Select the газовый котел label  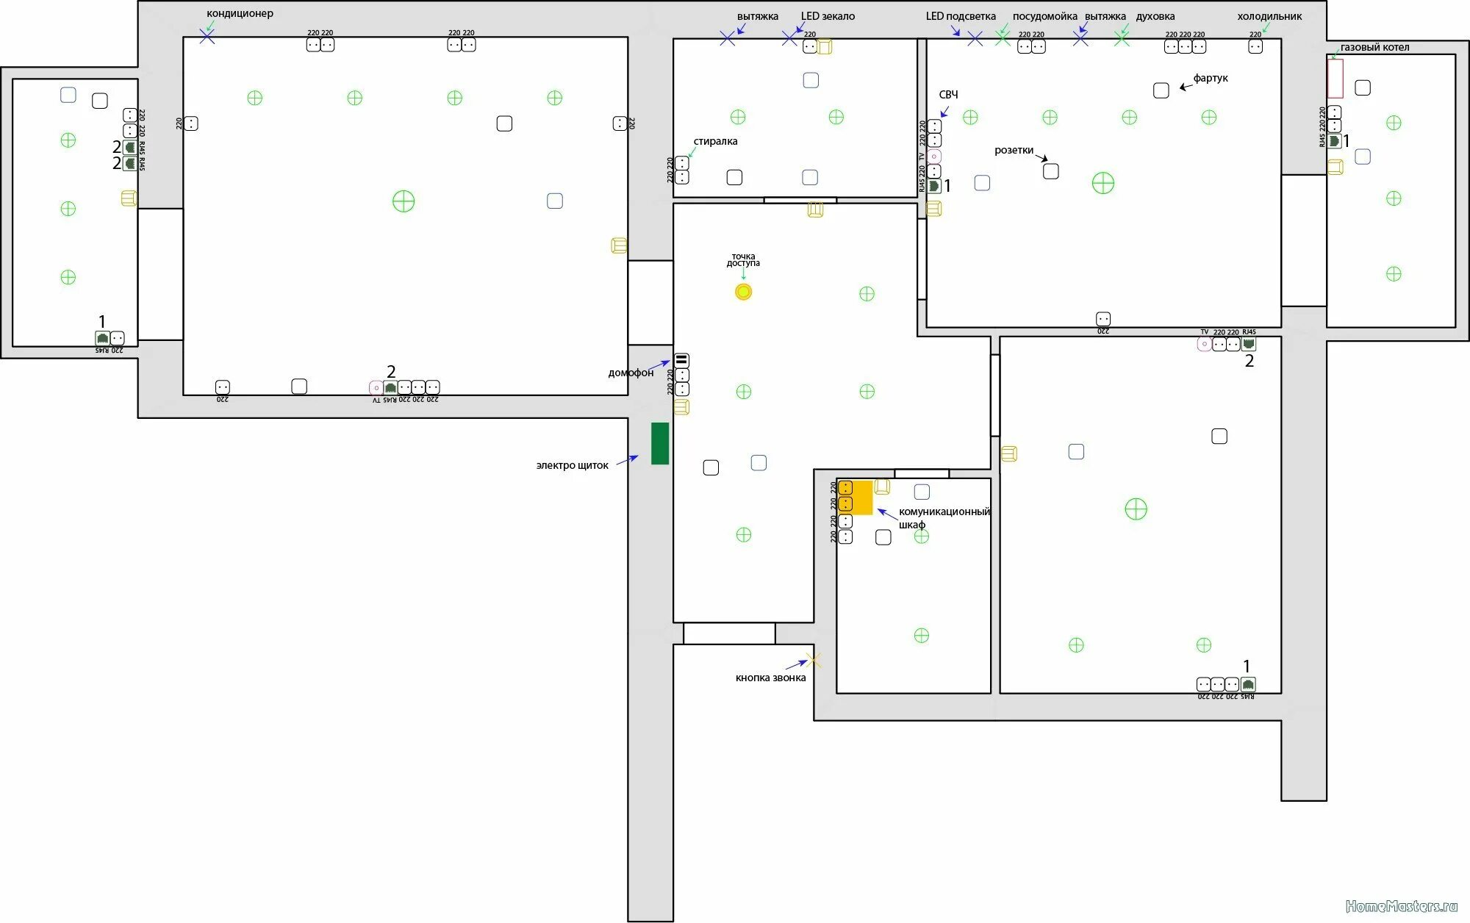1374,47
